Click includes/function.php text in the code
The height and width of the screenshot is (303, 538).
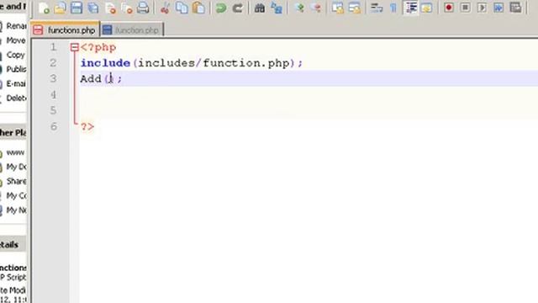pyautogui.click(x=214, y=63)
